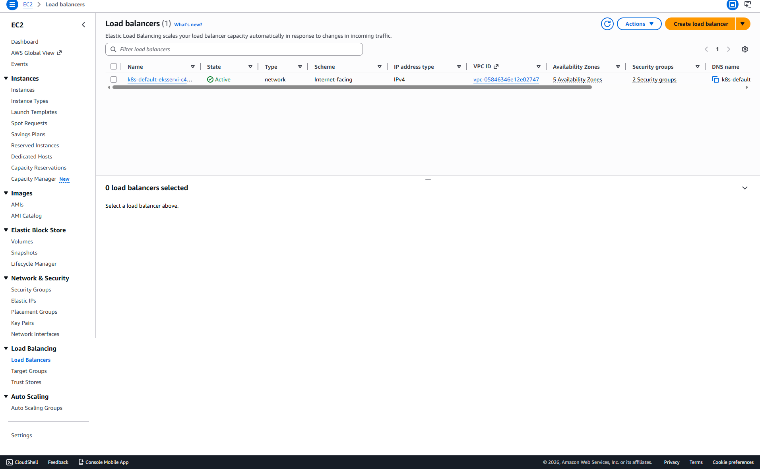Screen dimensions: 760x469
Task: Collapse the Images section
Action: (6, 193)
